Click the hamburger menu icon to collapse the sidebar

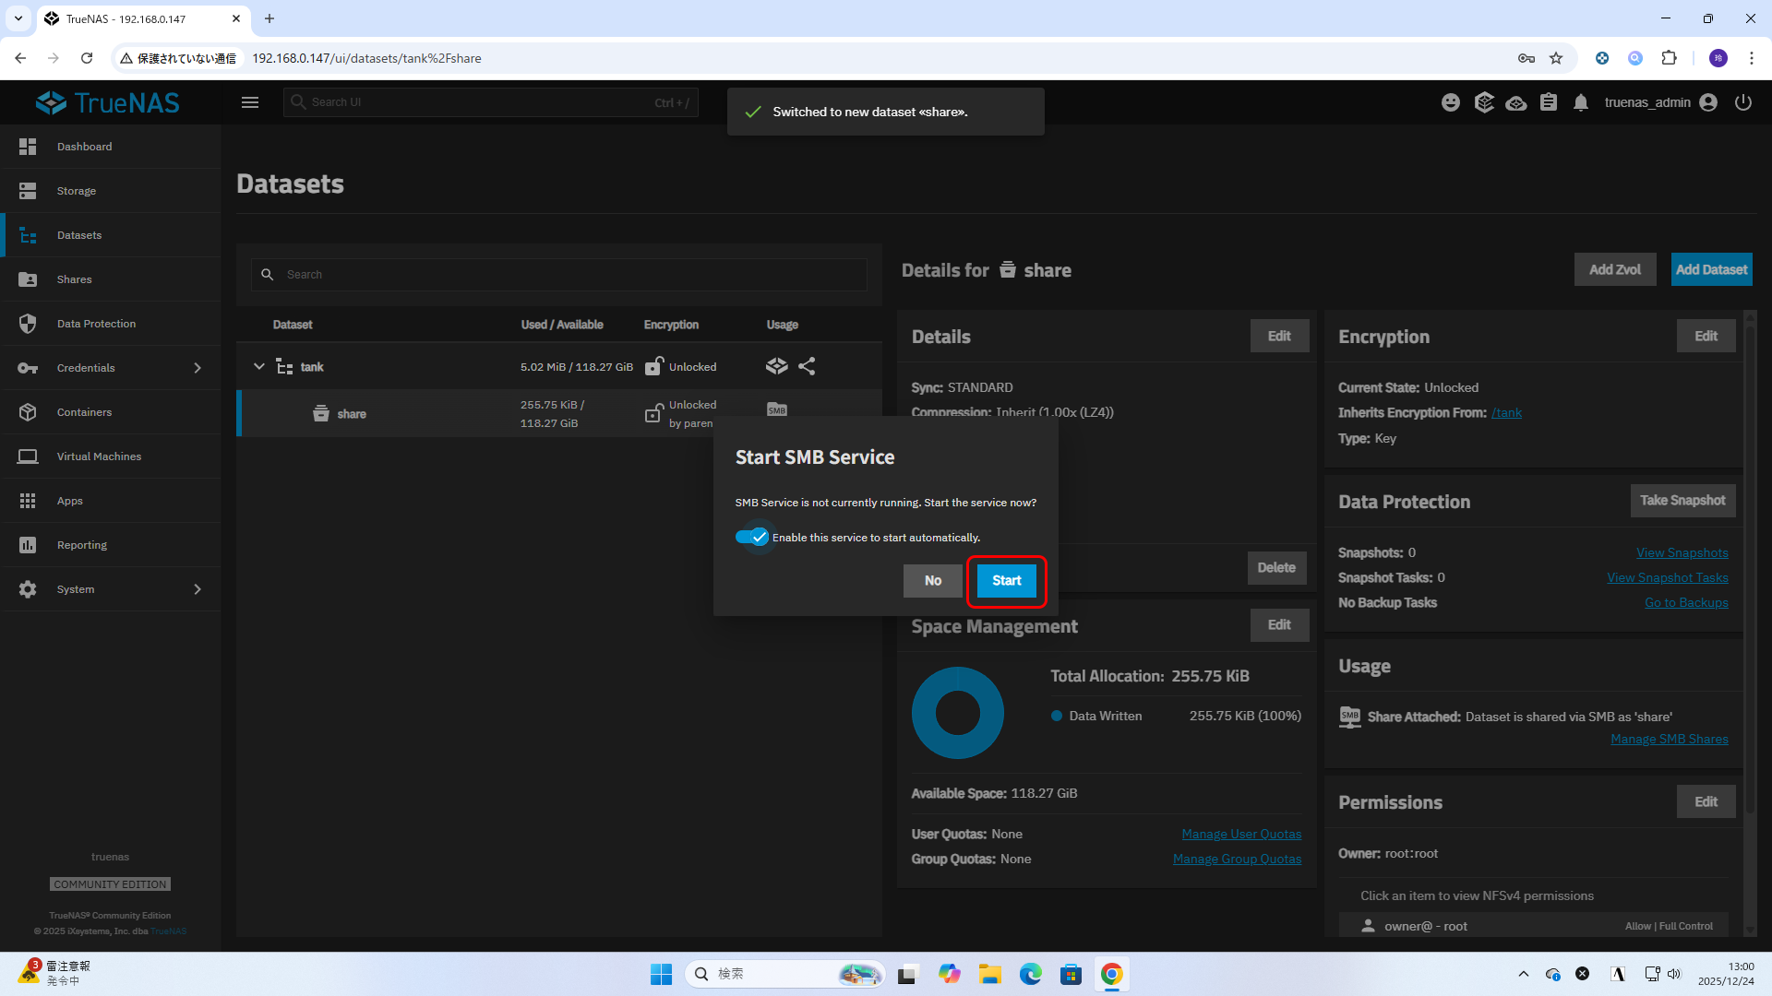point(250,102)
